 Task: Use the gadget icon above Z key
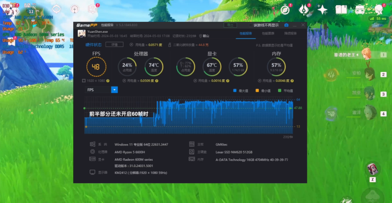[373, 169]
